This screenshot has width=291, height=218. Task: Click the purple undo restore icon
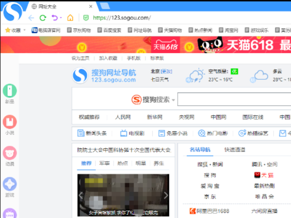pos(55,18)
